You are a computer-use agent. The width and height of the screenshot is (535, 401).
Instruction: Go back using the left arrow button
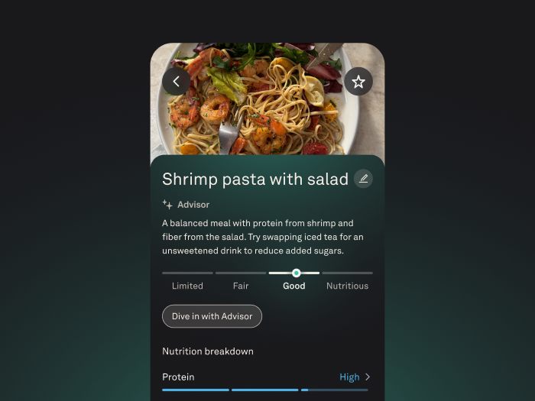[176, 82]
